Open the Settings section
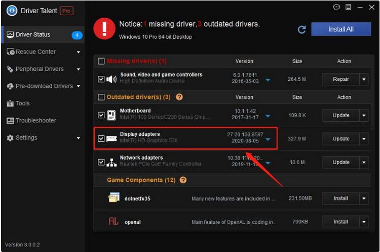This screenshot has width=380, height=252. tap(43, 138)
